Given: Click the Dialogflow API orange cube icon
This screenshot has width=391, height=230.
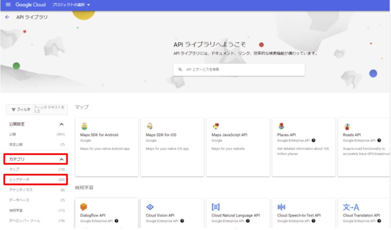Looking at the screenshot, I should [x=84, y=207].
